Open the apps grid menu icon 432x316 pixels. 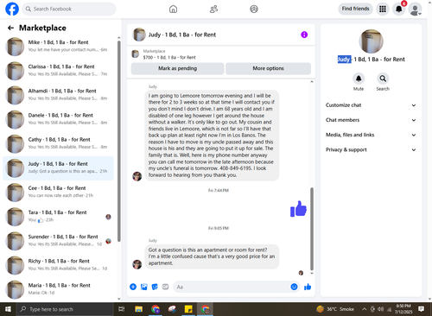(x=383, y=9)
